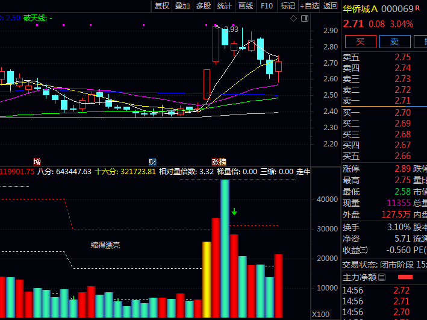Click the 净资 value 5.71

click(x=402, y=239)
